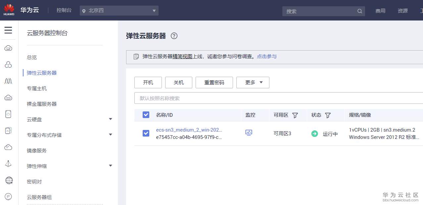
Task: Click the 云服务器控制台 sidebar title
Action: coord(47,33)
